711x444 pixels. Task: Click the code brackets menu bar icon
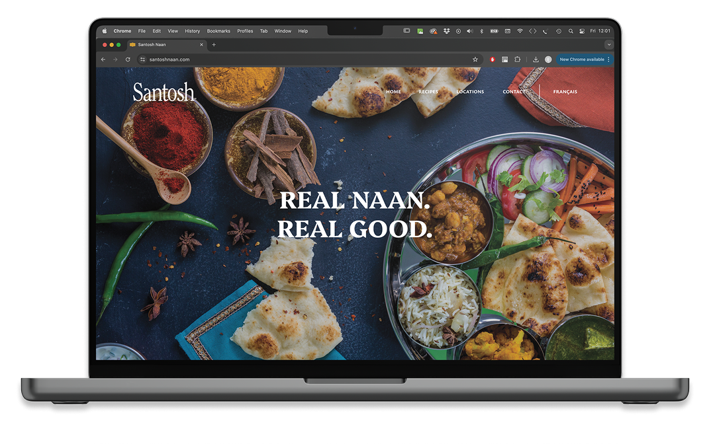tap(533, 31)
